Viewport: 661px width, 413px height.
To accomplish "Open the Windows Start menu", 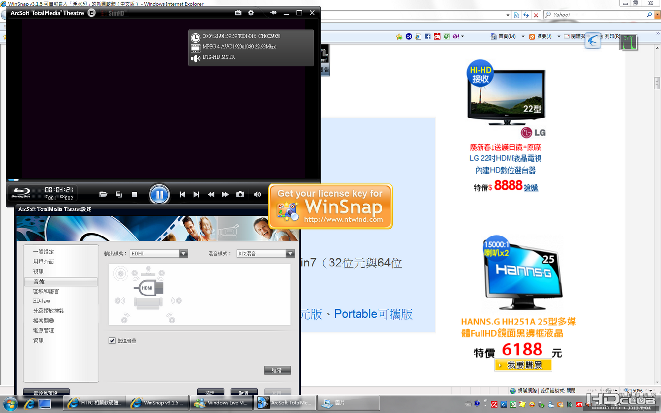I will 10,404.
